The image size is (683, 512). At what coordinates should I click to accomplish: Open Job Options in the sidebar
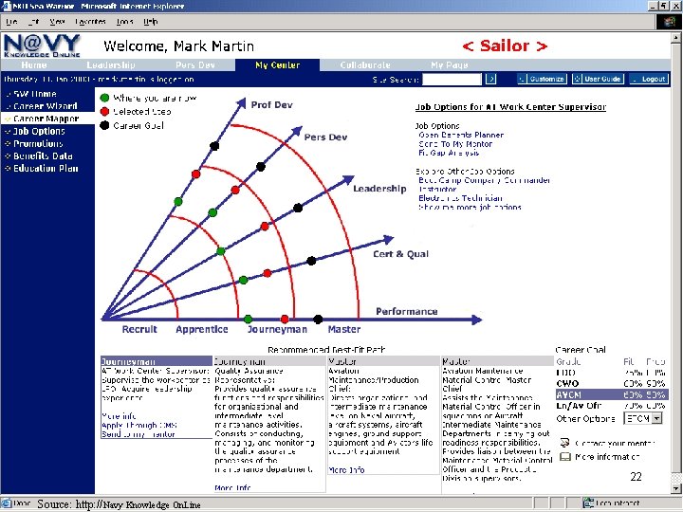39,131
